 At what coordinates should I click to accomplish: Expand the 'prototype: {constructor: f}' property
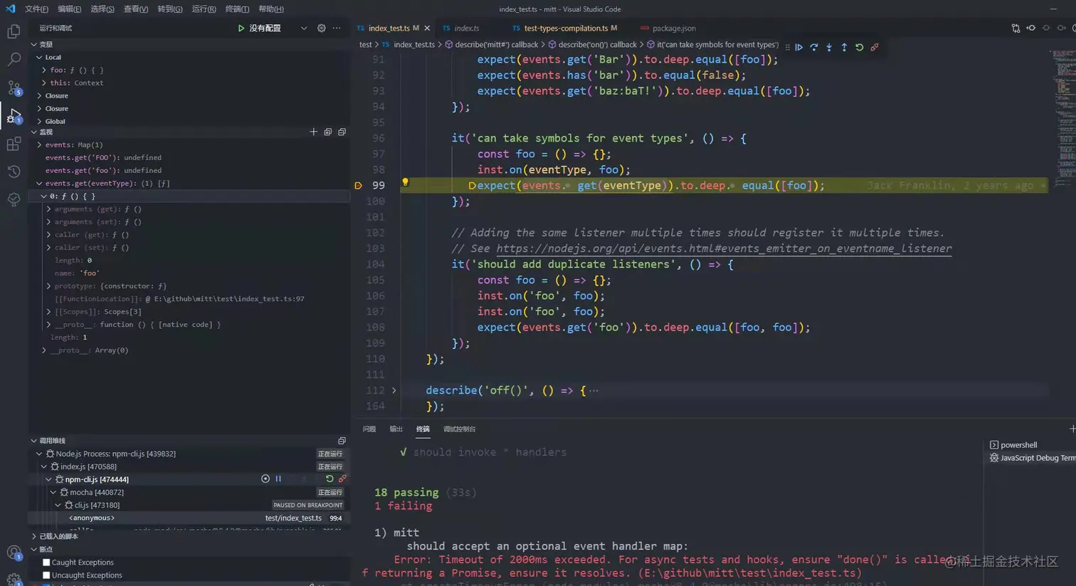(48, 286)
